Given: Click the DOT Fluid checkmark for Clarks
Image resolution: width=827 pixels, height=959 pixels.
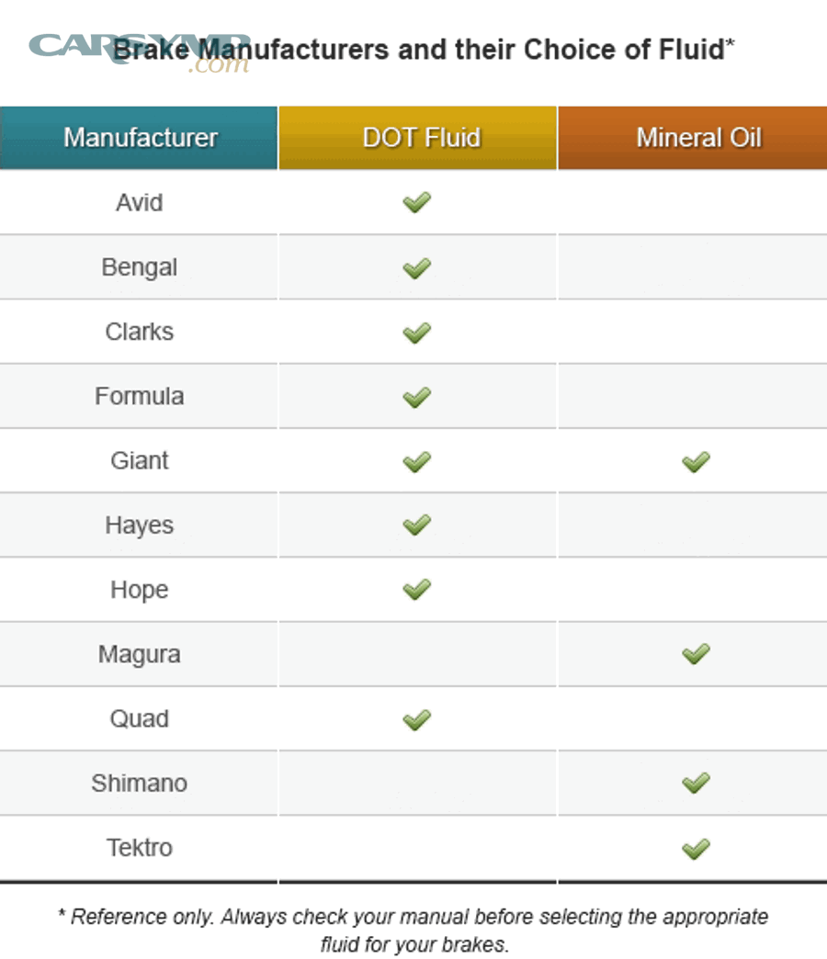Looking at the screenshot, I should [416, 332].
